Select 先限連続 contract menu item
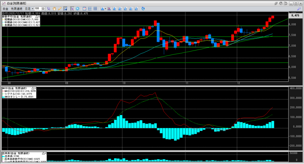The width and height of the screenshot is (304, 164). (x=17, y=9)
